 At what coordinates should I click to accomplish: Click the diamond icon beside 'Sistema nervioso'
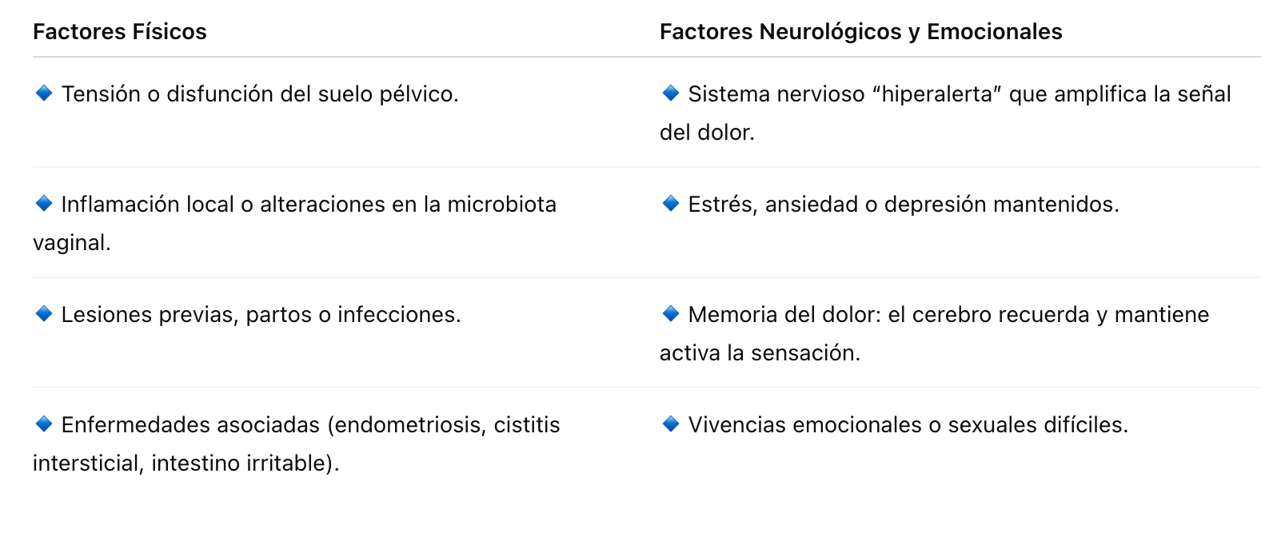(671, 93)
